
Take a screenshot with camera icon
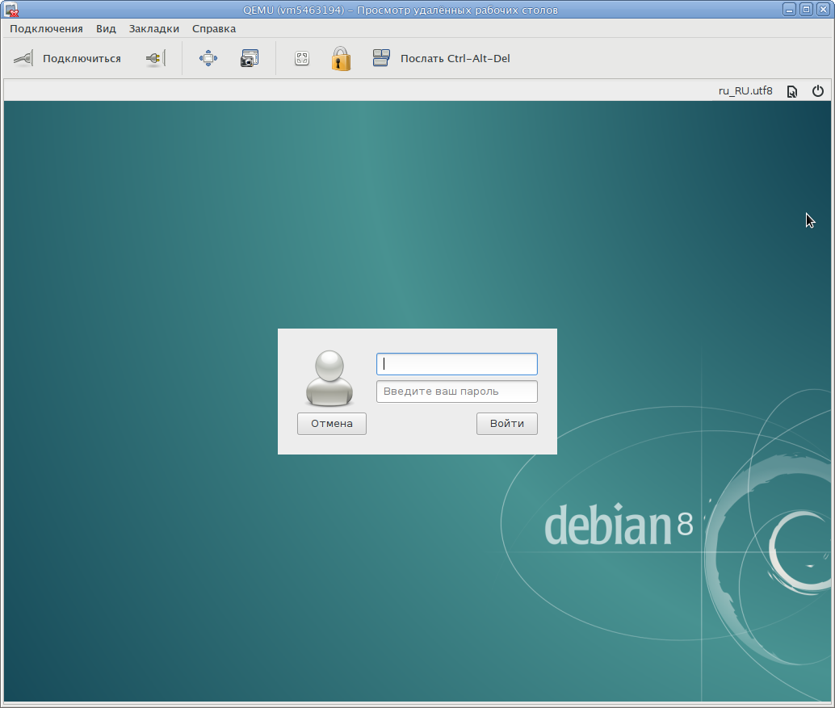[x=250, y=58]
